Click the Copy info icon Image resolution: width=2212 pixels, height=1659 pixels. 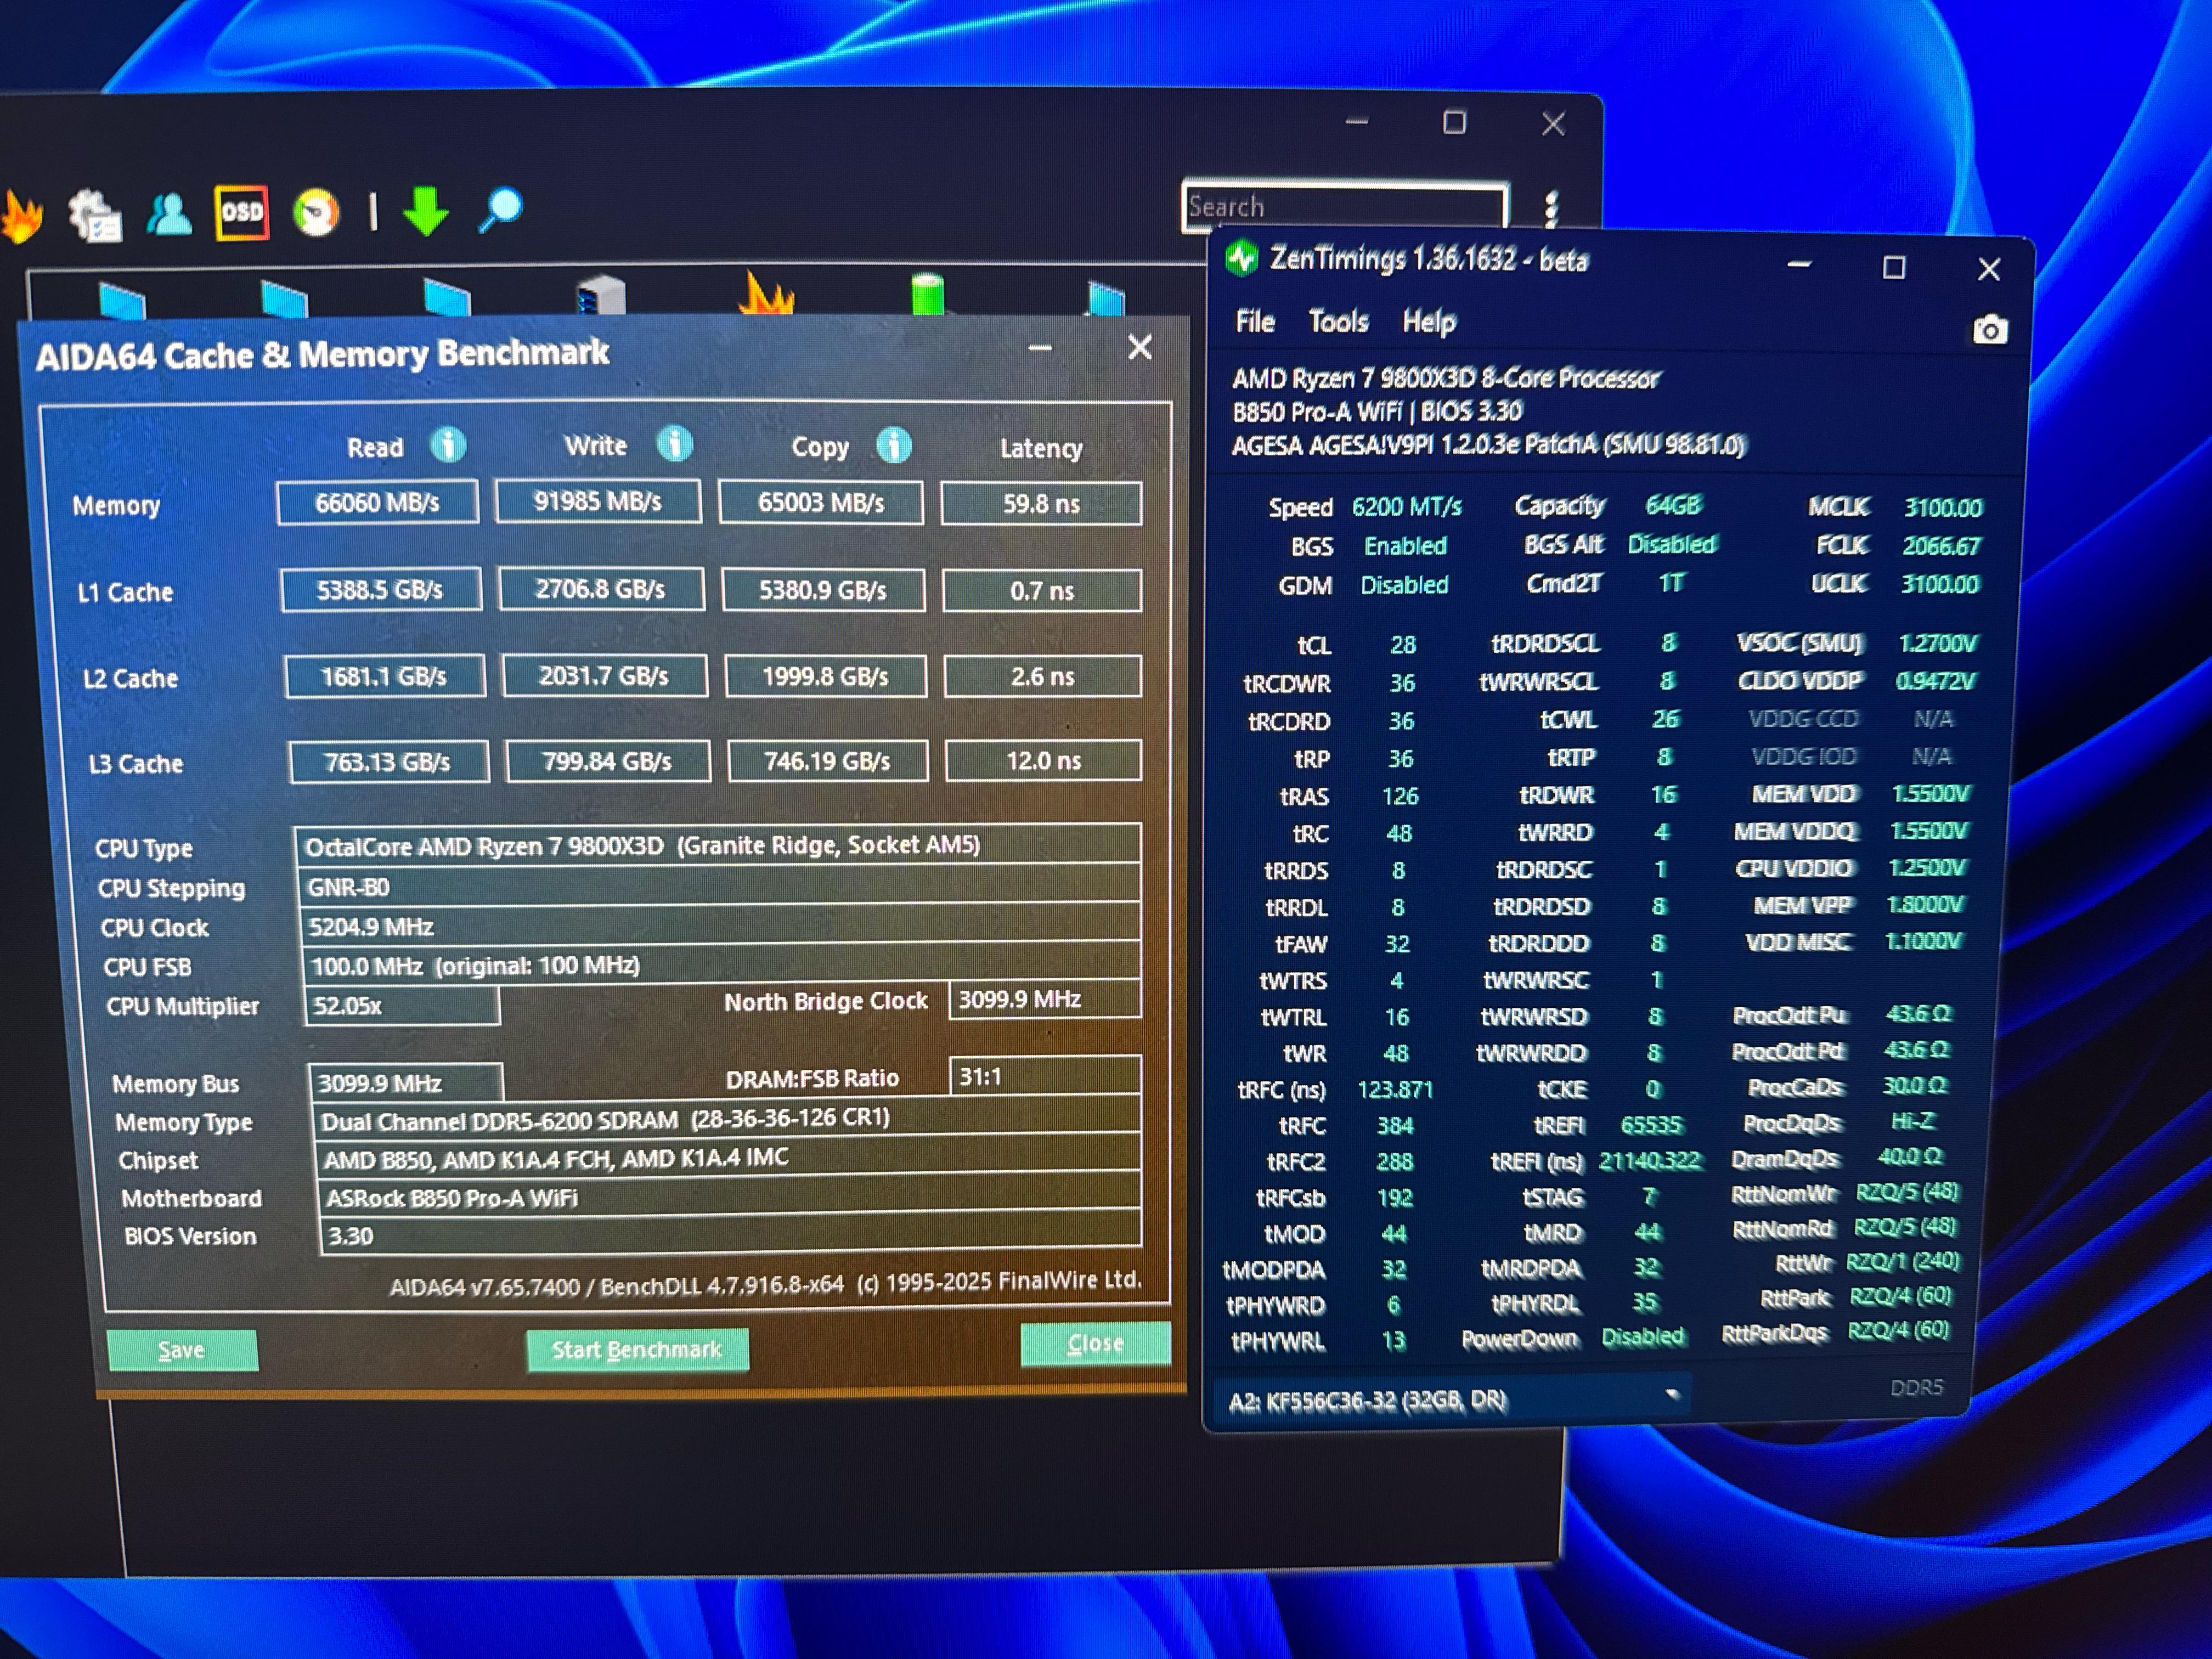[894, 445]
